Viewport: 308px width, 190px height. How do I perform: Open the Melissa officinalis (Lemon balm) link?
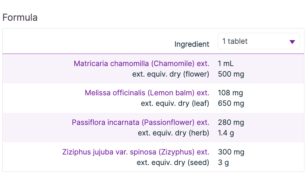coord(147,93)
